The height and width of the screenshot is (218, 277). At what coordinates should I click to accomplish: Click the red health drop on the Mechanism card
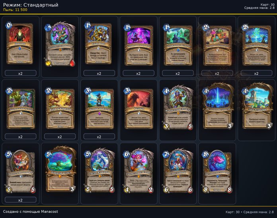[72, 63]
